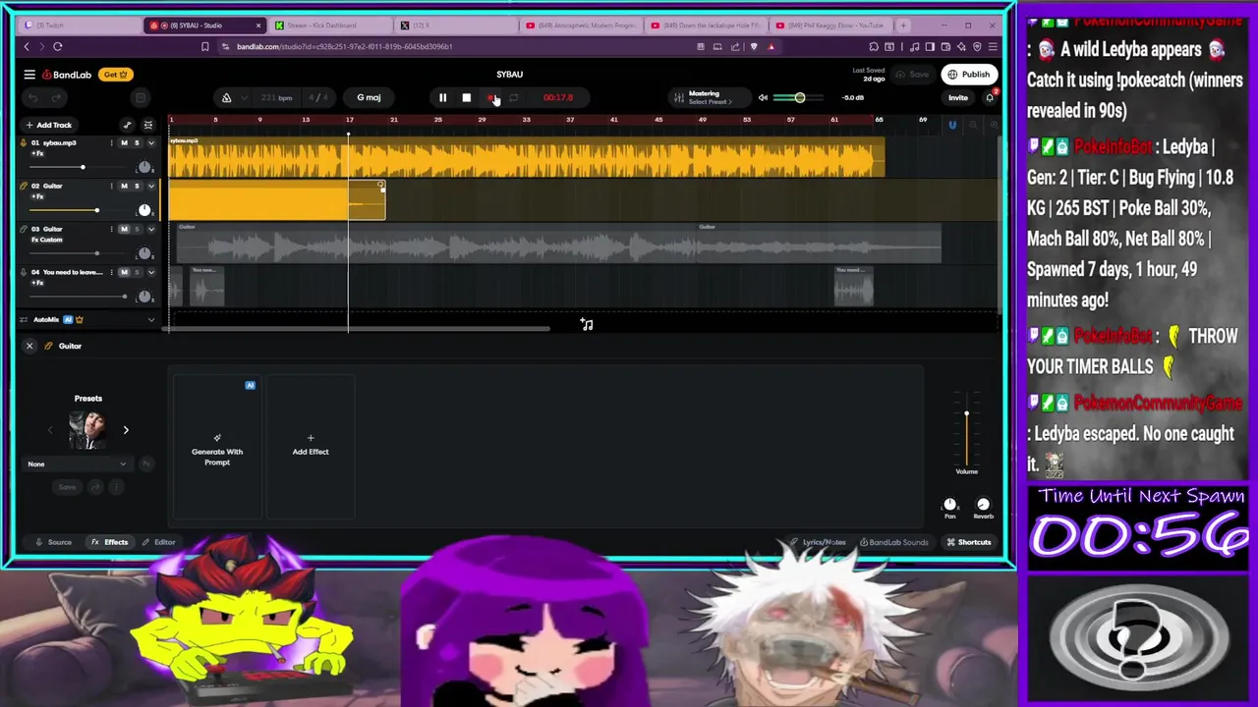
Task: Click the red record button
Action: [490, 97]
